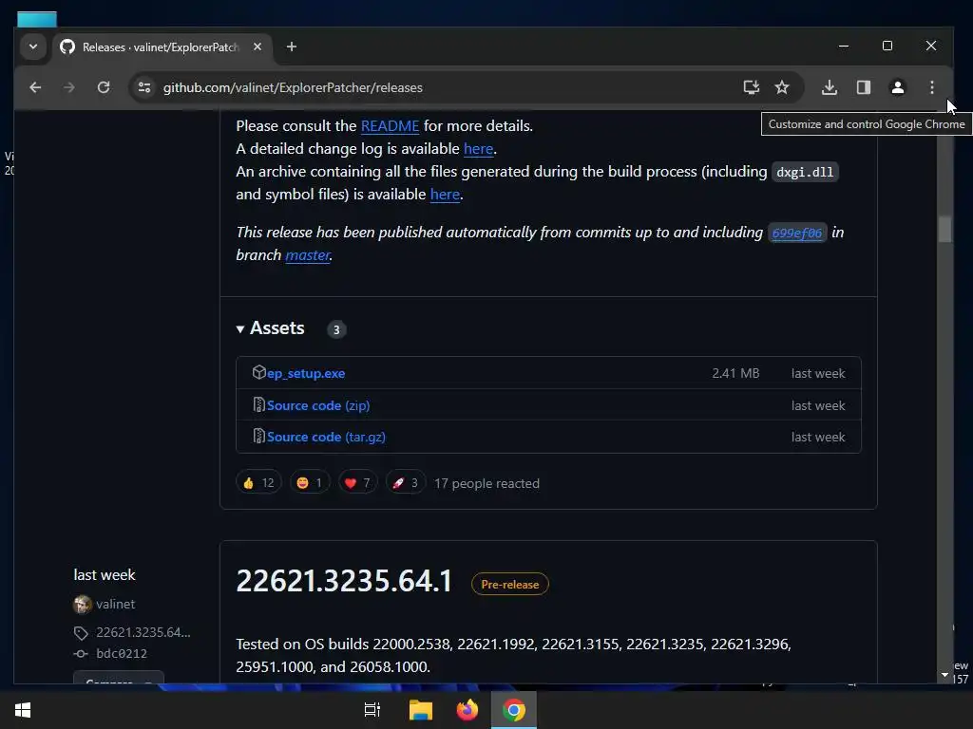Close the Releases tab
973x729 pixels.
[x=258, y=47]
